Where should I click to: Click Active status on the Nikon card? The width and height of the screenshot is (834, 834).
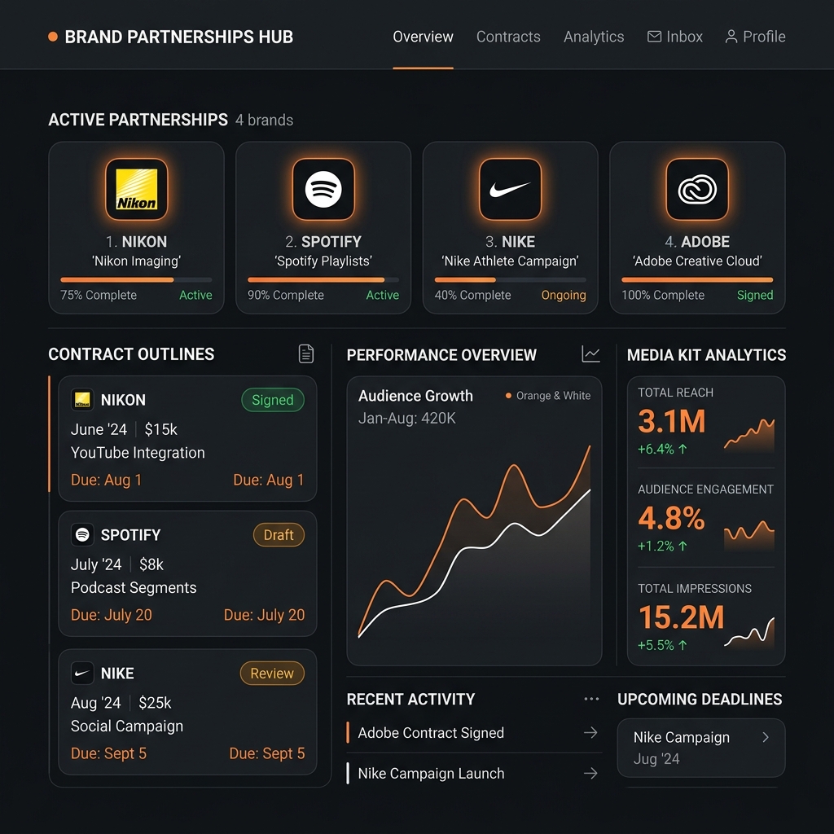[195, 295]
